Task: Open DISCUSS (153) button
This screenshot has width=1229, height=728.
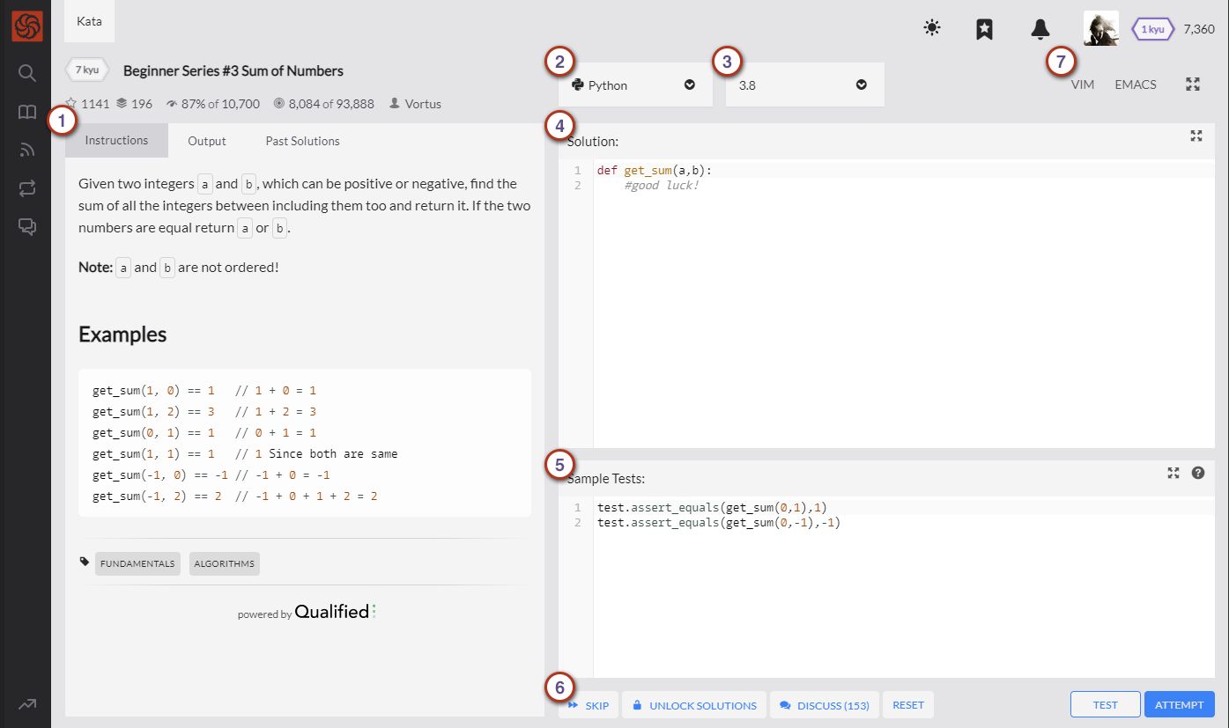Action: 825,705
